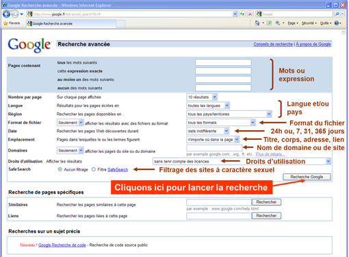Click the 'cette expression exacte' input field

pos(223,71)
